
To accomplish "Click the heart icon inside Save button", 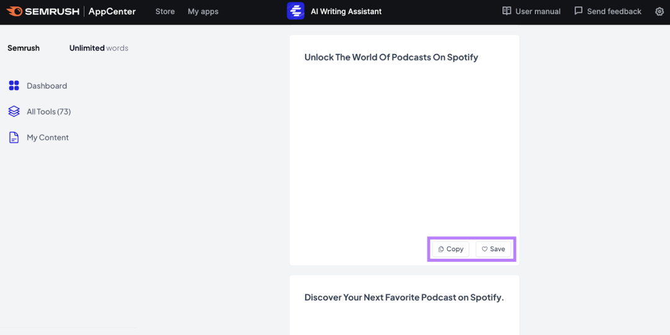I will coord(485,249).
